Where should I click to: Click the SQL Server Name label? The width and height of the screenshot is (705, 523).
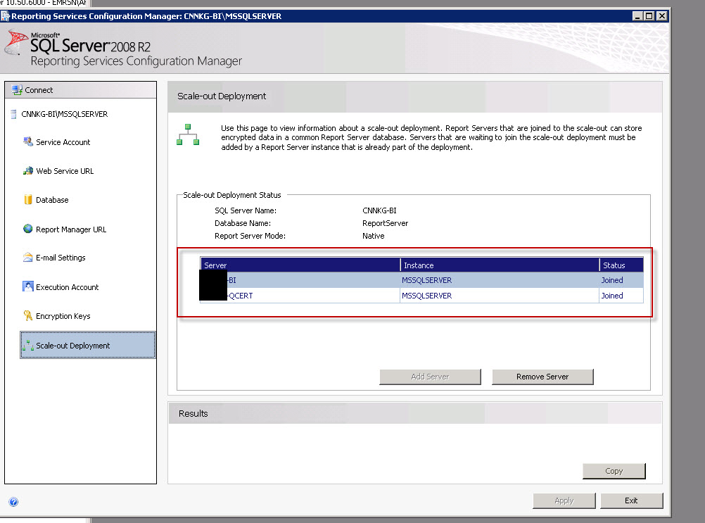246,210
